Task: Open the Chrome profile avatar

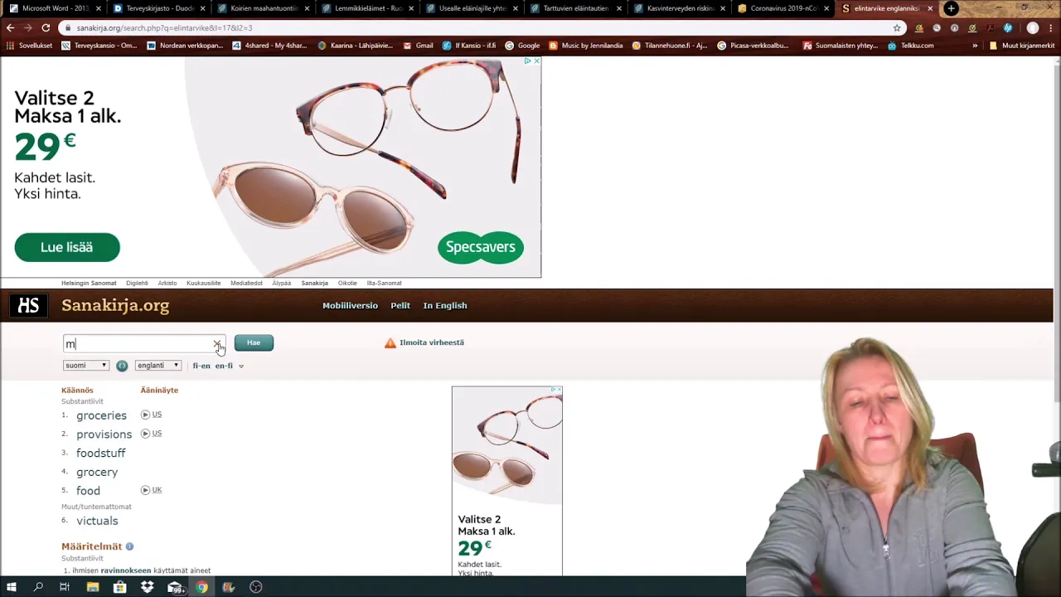Action: click(1033, 27)
